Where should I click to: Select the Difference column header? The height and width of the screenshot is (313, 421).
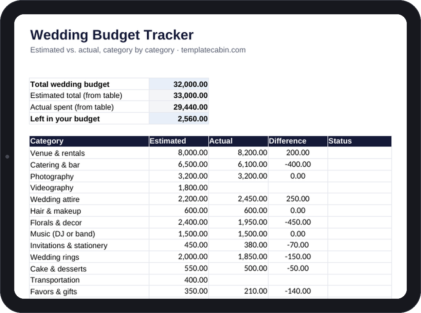[x=298, y=141]
